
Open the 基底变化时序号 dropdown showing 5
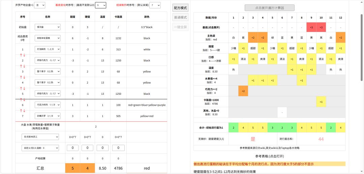click(x=100, y=5)
